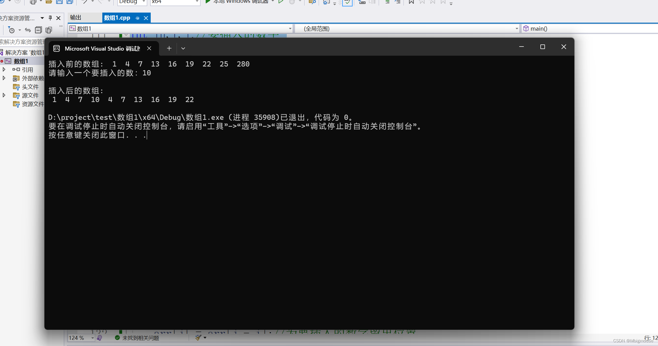
Task: Open the 全局范围 scope dropdown
Action: pos(516,29)
